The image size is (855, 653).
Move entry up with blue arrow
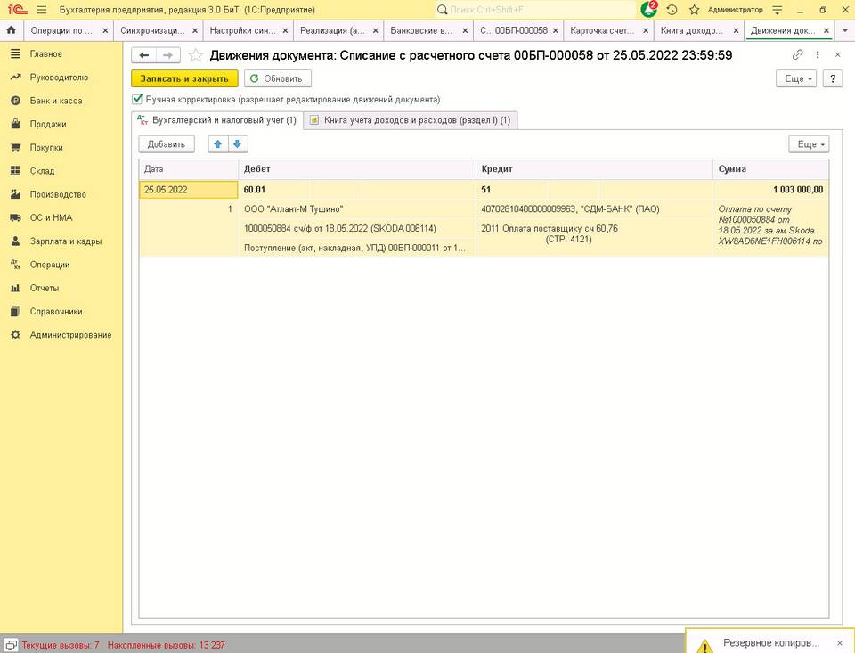point(218,144)
